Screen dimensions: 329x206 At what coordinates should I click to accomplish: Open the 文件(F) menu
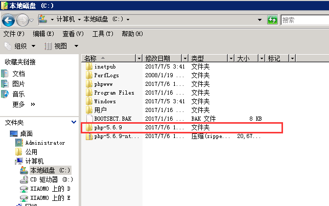[x=14, y=34]
